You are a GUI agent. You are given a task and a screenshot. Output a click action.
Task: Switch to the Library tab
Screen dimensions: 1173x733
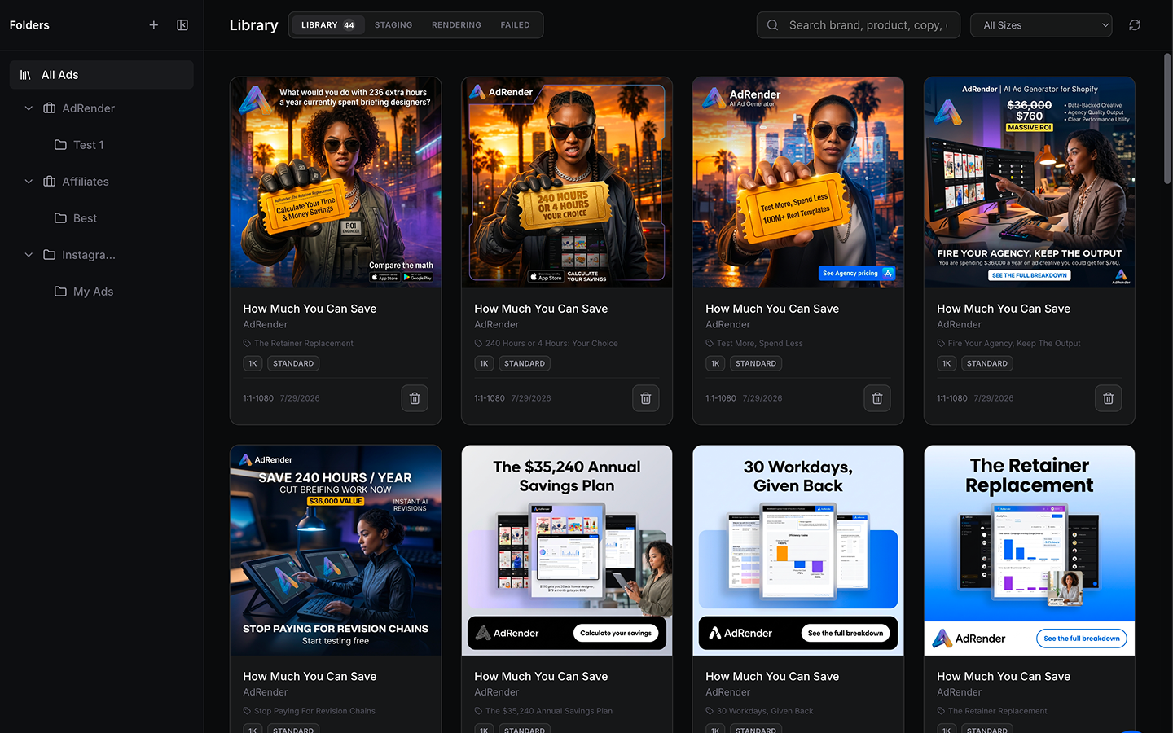[327, 25]
